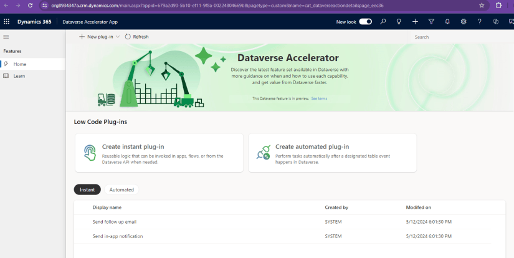The width and height of the screenshot is (514, 258).
Task: Switch to the Instant tab
Action: tap(87, 189)
